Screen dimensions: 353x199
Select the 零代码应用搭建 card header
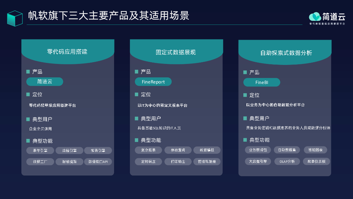tap(68, 51)
